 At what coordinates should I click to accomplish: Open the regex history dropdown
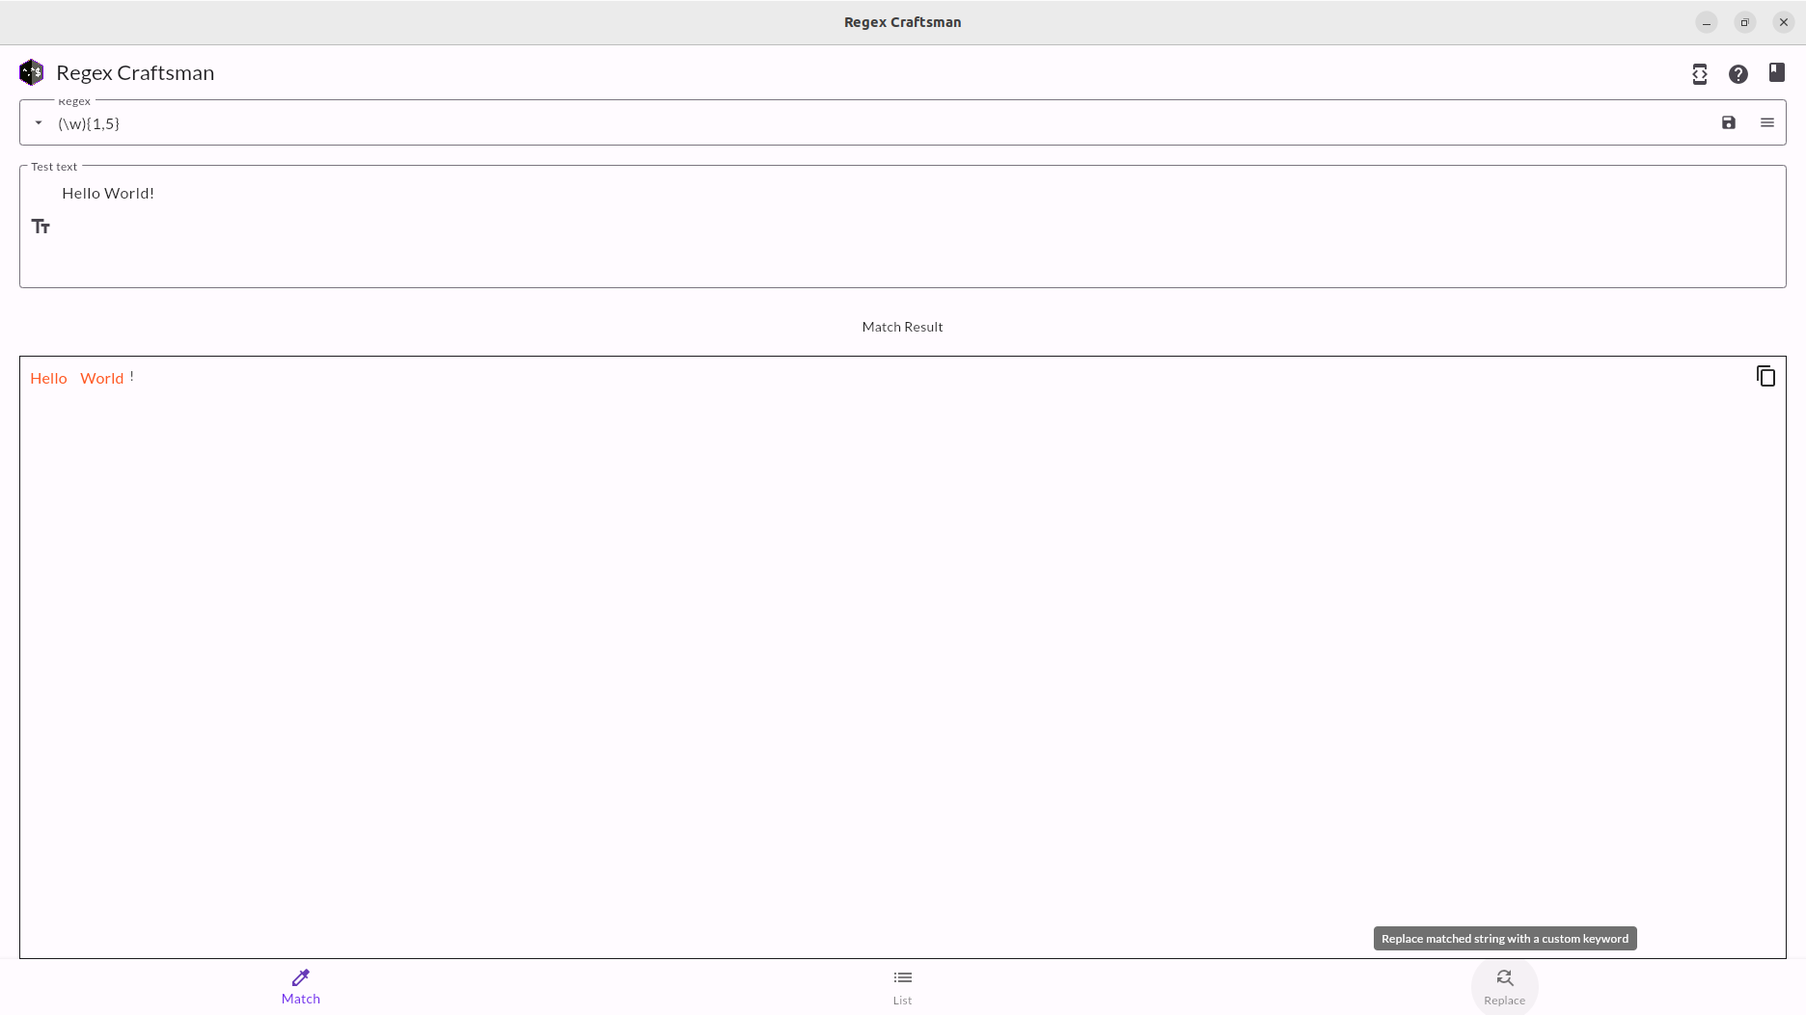(x=38, y=122)
